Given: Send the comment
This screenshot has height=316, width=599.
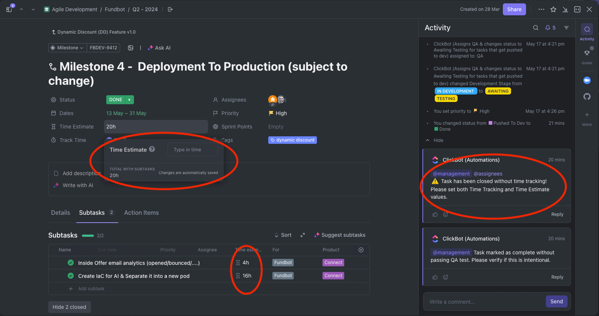Looking at the screenshot, I should pos(557,301).
